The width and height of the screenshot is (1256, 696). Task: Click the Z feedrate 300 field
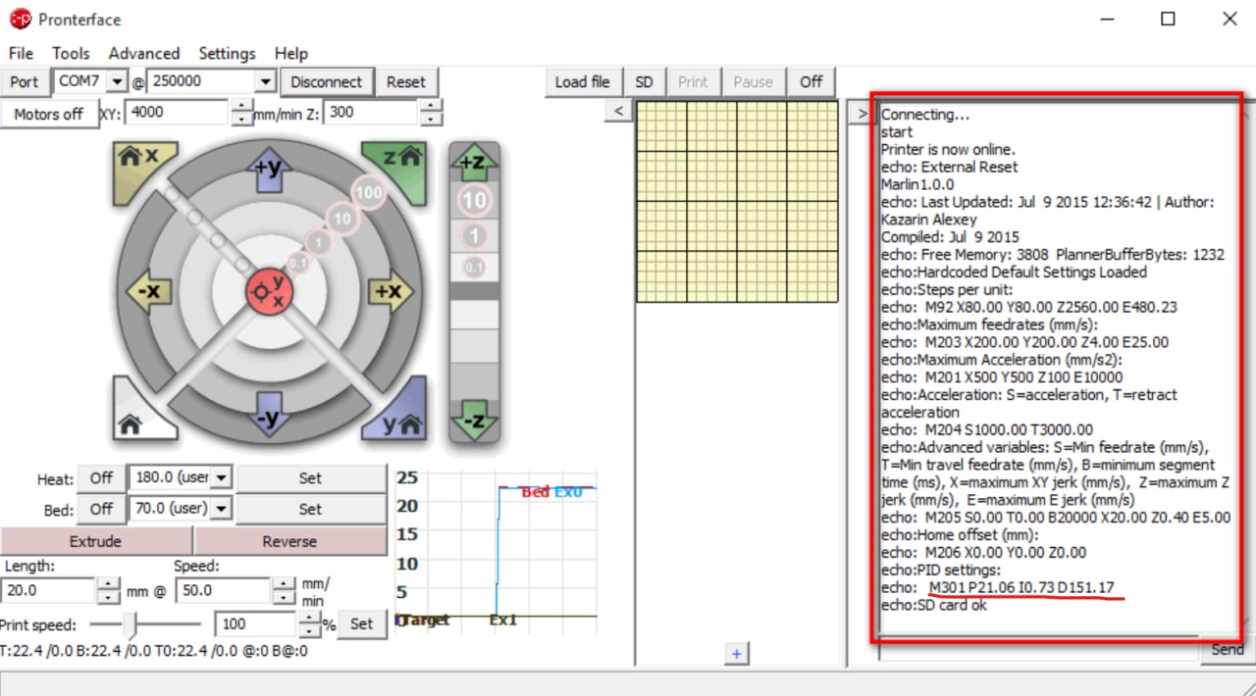coord(371,113)
